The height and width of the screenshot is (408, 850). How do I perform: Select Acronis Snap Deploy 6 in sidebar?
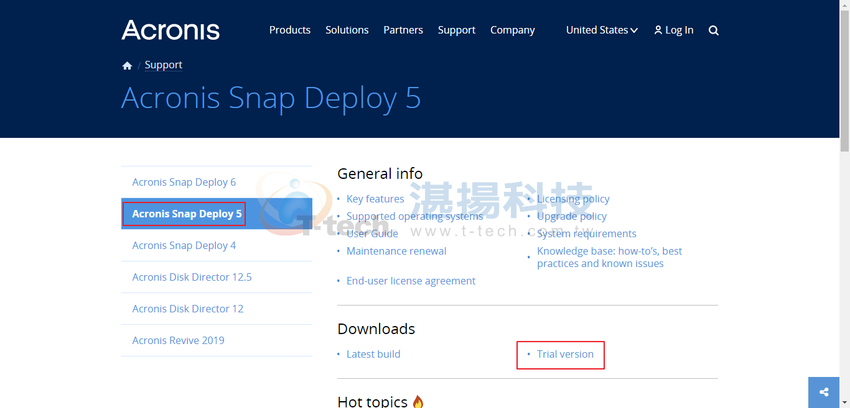217,182
